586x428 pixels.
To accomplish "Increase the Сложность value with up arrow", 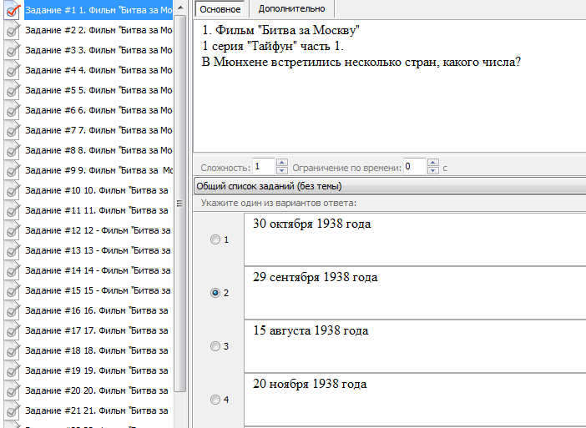I will (282, 163).
